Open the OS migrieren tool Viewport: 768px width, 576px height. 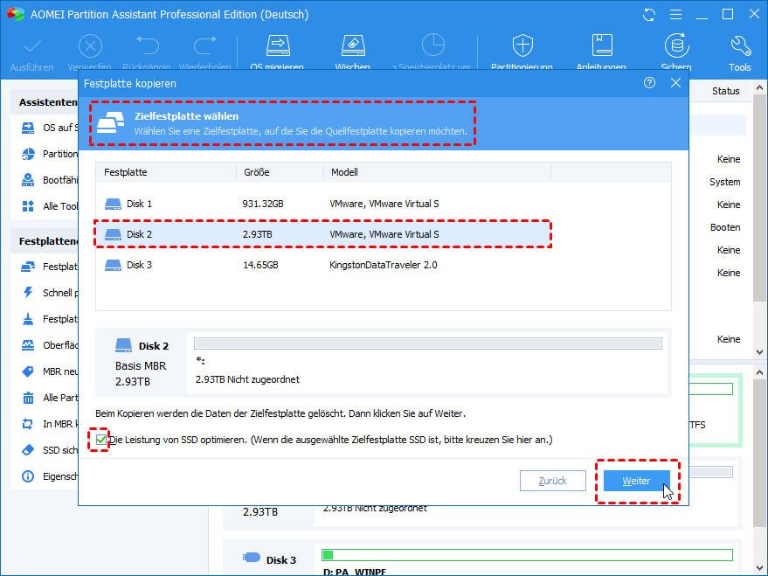pos(278,46)
